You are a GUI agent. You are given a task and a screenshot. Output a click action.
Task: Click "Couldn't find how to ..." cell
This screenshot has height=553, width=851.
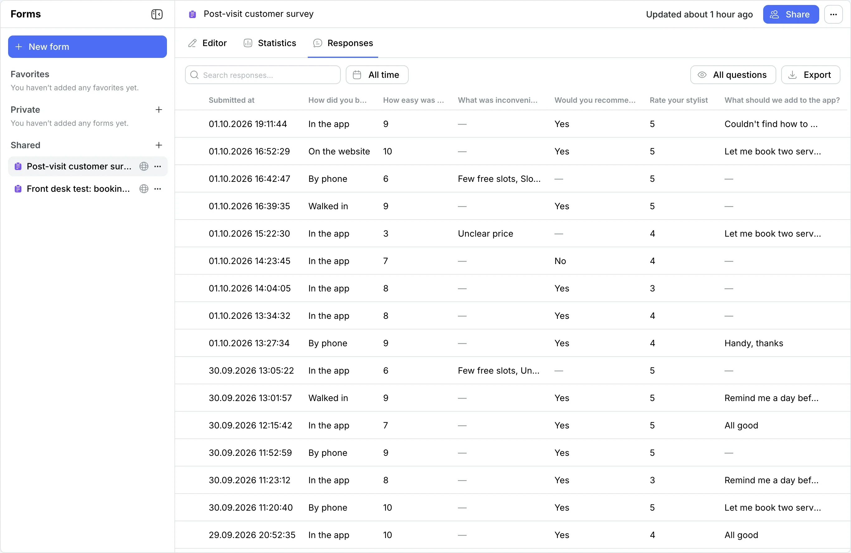pyautogui.click(x=771, y=124)
